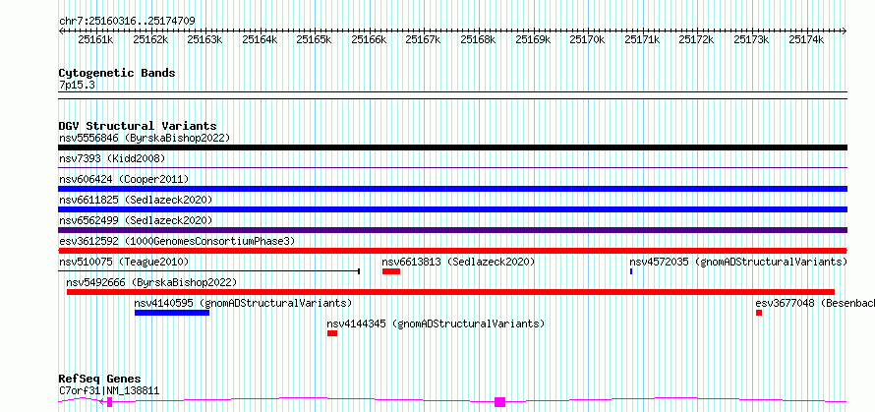This screenshot has width=875, height=412.
Task: Open nsv4140595 (gnomADStructuralVariants) label
Action: (x=243, y=303)
